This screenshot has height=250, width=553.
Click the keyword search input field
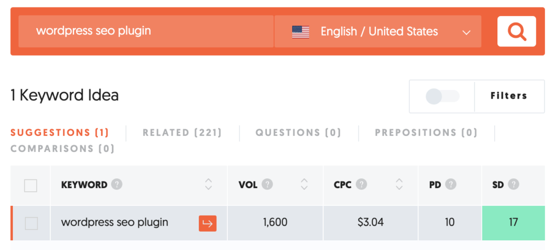(x=146, y=31)
